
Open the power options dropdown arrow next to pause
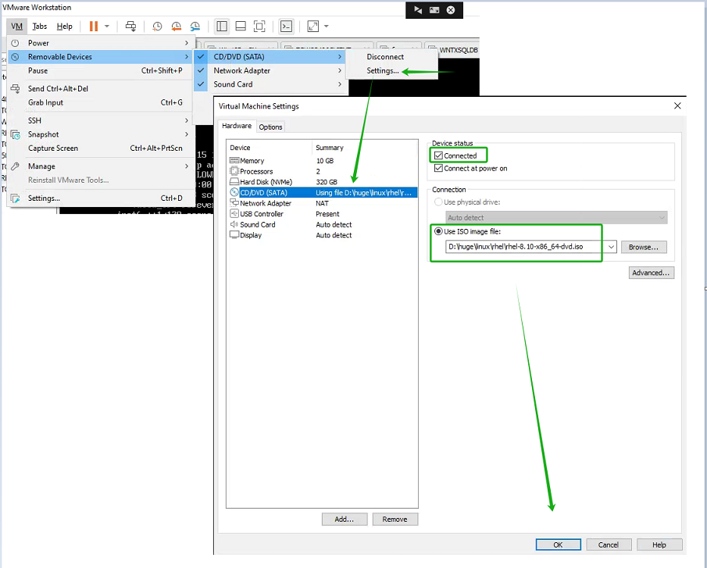pos(107,26)
